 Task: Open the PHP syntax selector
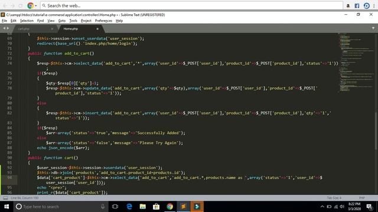[x=361, y=198]
